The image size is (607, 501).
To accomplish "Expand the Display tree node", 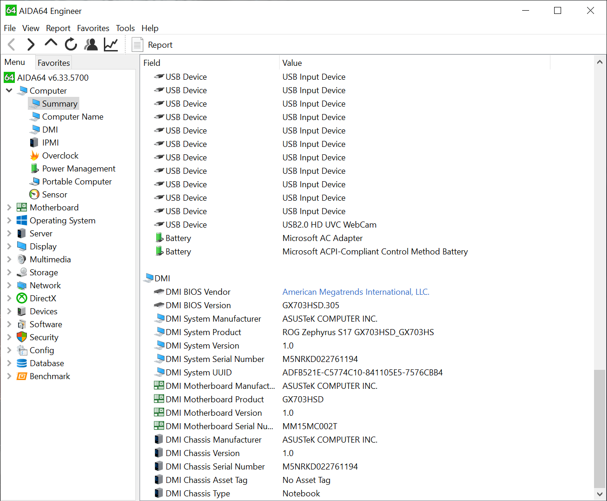I will 9,247.
